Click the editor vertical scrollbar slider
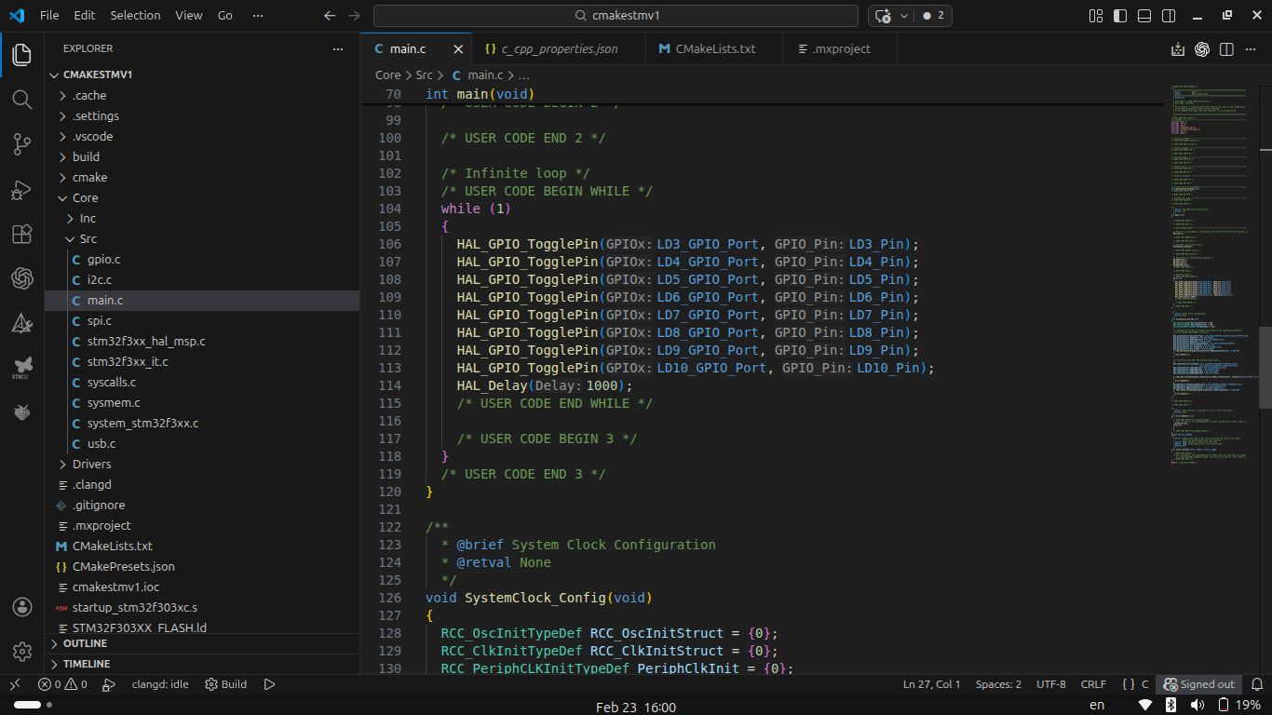 pyautogui.click(x=1265, y=368)
